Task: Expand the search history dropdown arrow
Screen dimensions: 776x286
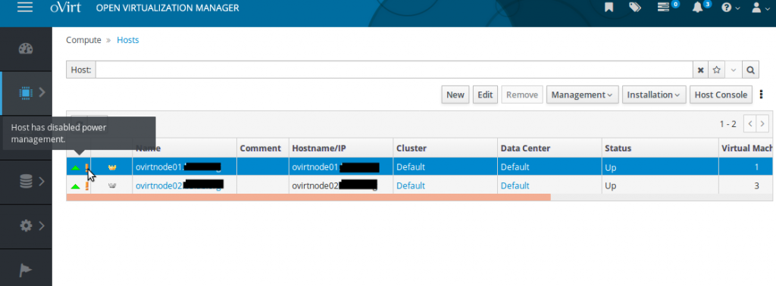Action: point(734,70)
